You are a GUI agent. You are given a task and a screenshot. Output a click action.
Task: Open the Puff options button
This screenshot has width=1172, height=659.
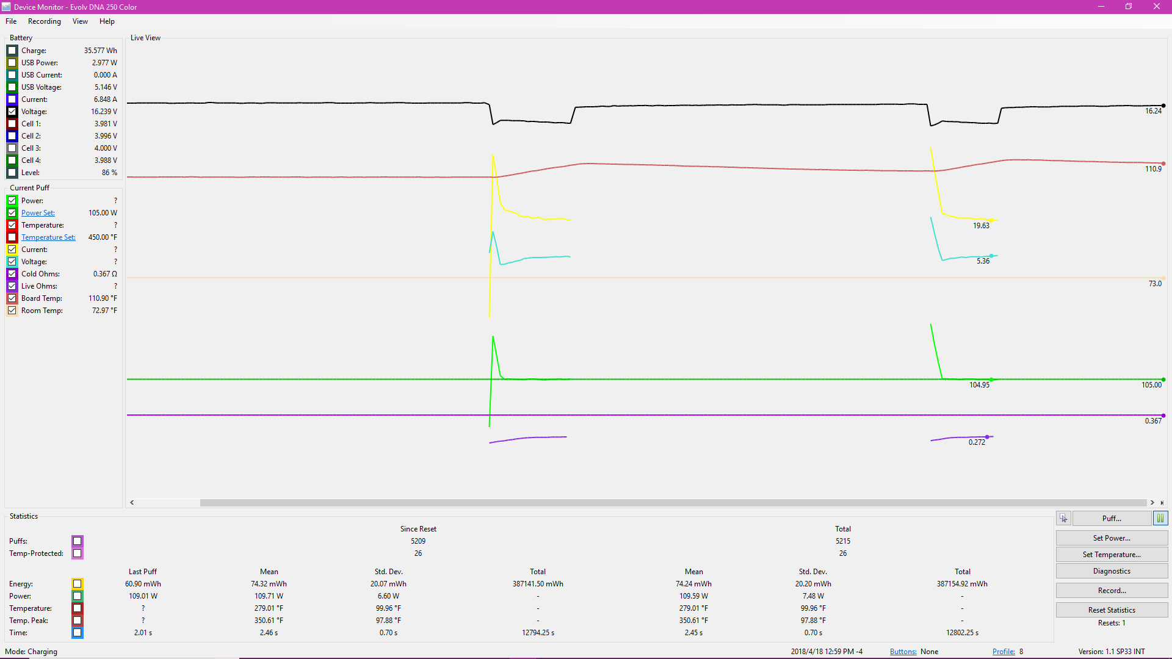(x=1112, y=518)
